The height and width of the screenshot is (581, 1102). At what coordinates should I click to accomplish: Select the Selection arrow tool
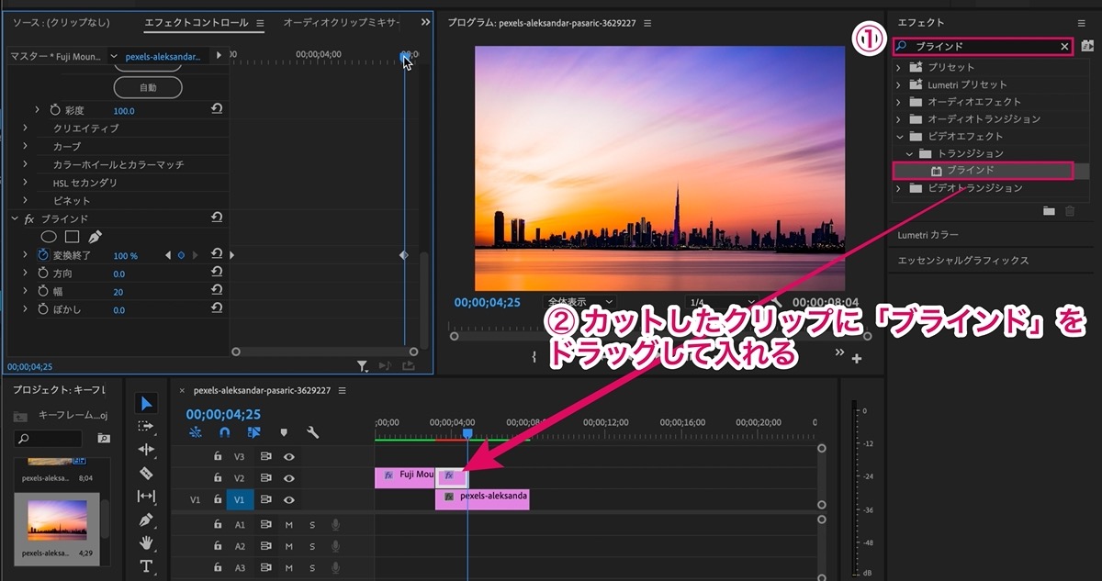[x=147, y=403]
